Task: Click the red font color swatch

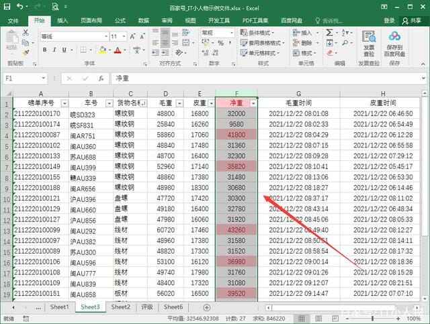Action: [118, 50]
